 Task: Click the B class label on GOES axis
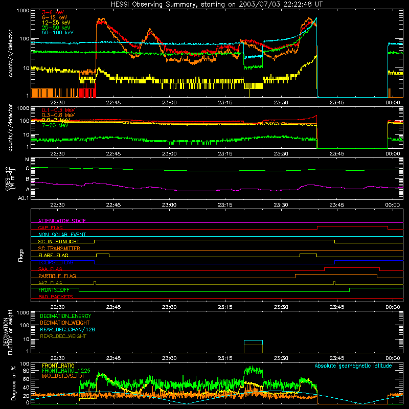point(28,179)
